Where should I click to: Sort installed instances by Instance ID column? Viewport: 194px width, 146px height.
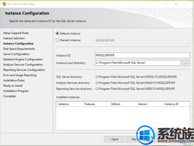pyautogui.click(x=176, y=104)
